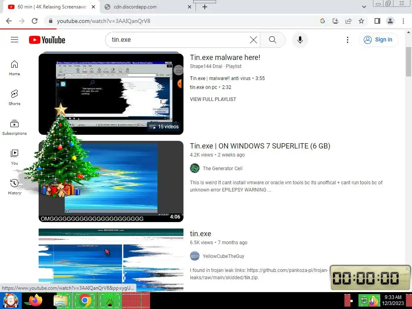Screen dimensions: 412x309
Task: Click the install/download icon in address bar
Action: tap(336, 21)
